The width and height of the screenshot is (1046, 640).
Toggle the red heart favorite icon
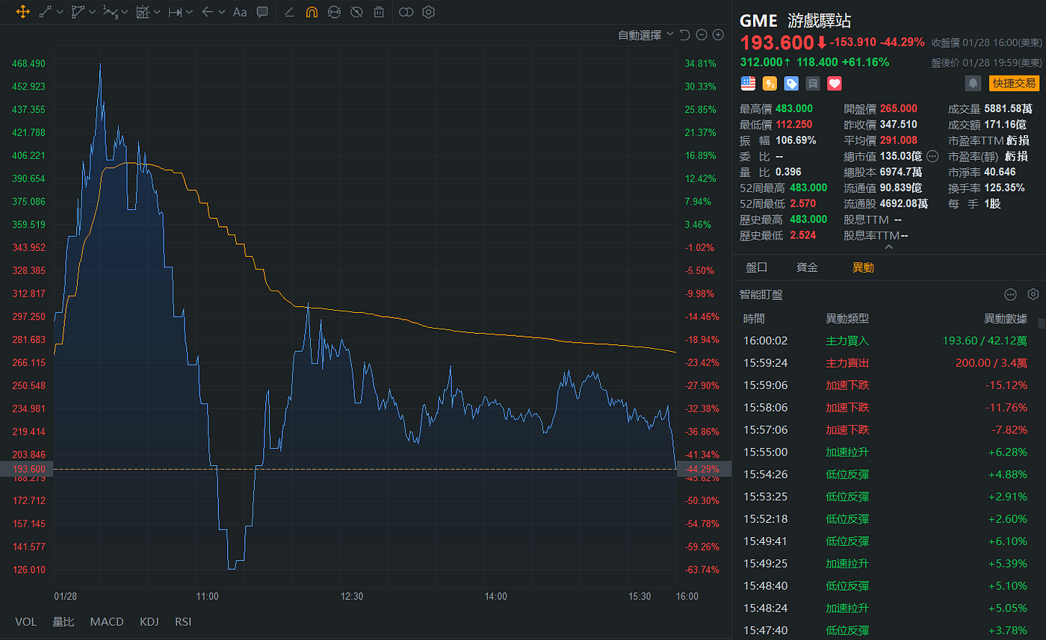(835, 84)
